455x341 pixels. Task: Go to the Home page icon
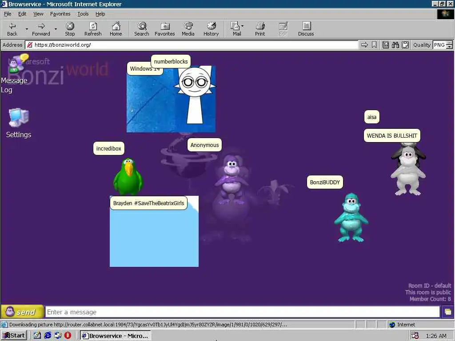click(x=116, y=29)
